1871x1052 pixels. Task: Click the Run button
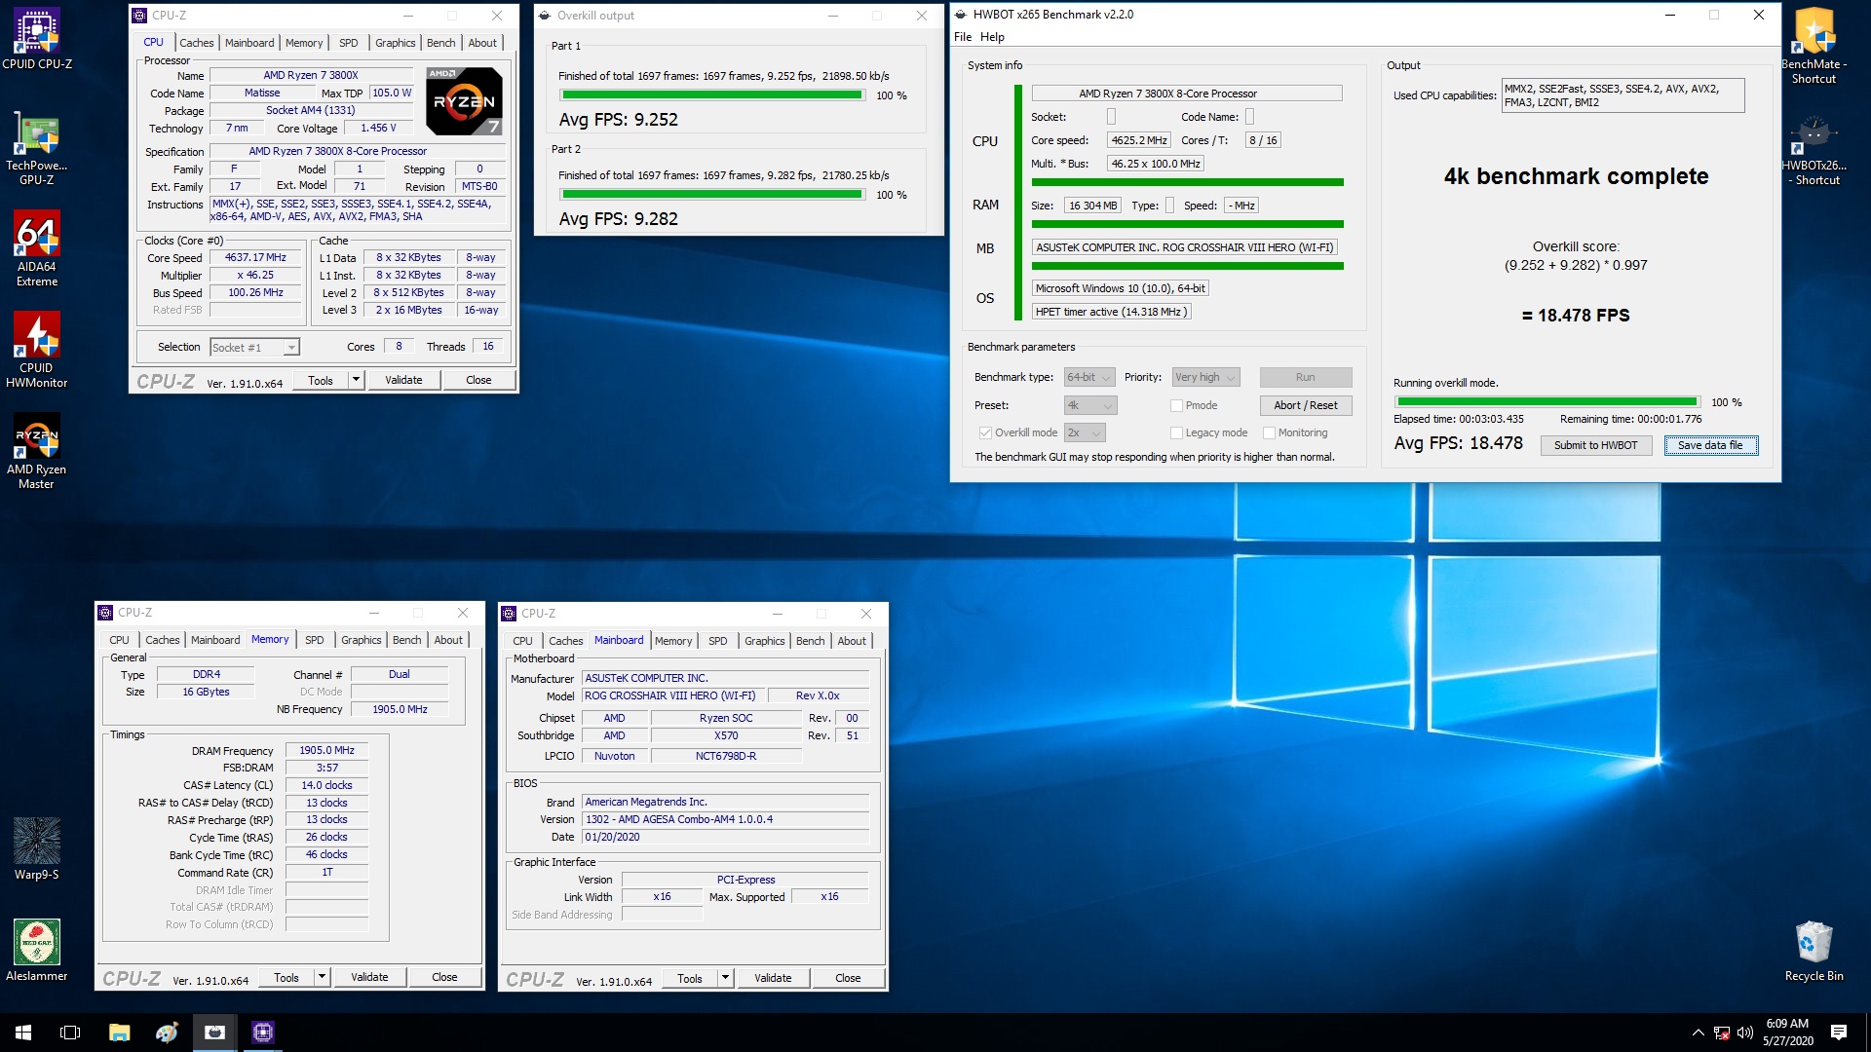1305,377
